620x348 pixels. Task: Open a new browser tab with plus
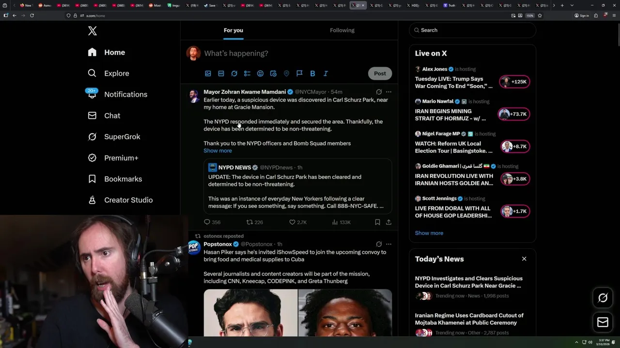coord(562,5)
